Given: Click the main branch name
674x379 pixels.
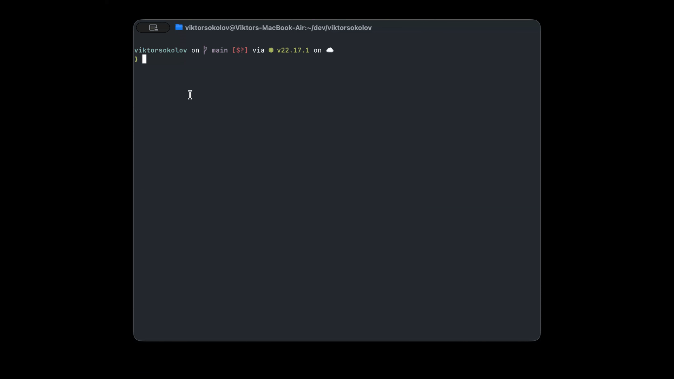Looking at the screenshot, I should (219, 50).
